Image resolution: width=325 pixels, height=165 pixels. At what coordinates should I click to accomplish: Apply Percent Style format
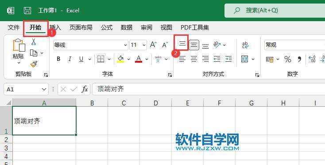click(x=288, y=59)
